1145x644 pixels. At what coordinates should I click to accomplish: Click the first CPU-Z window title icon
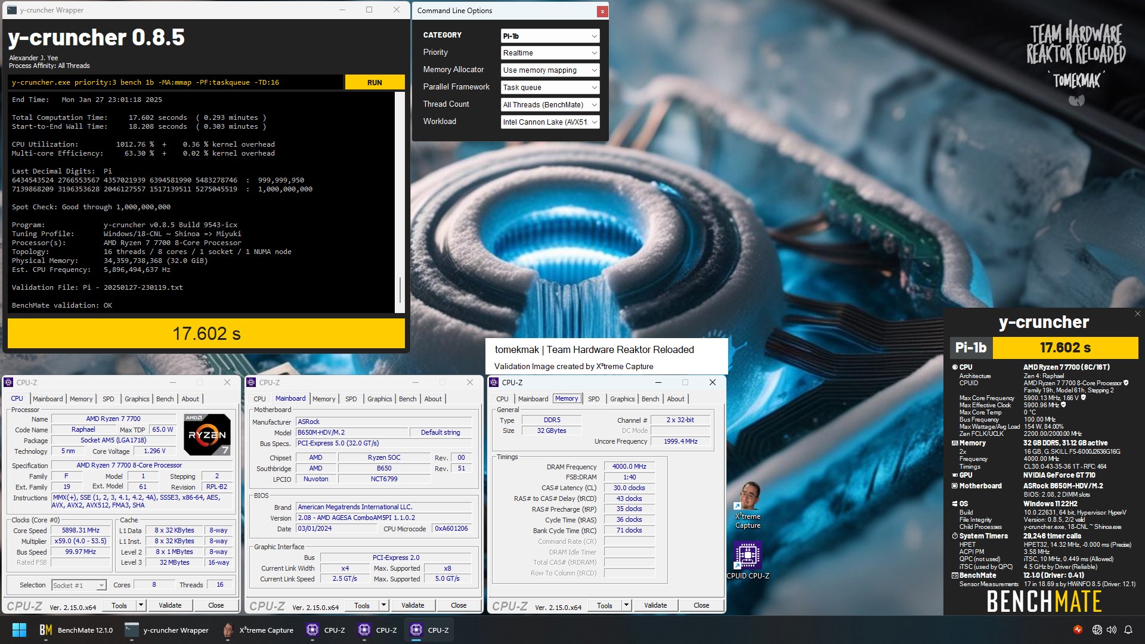[x=9, y=382]
